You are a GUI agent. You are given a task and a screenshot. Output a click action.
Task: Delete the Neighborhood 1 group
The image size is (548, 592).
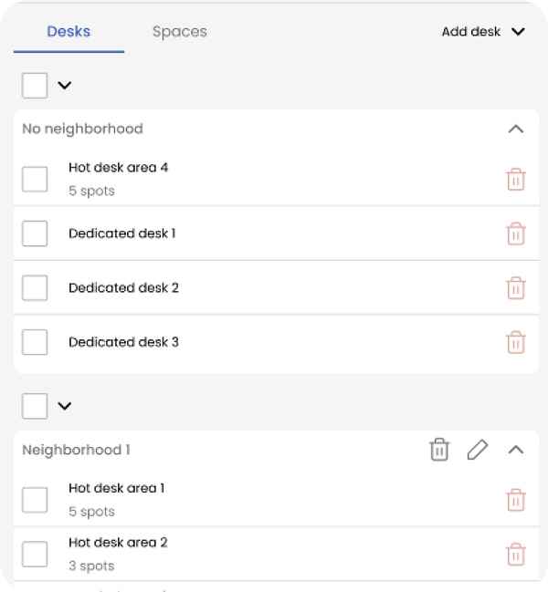[439, 450]
